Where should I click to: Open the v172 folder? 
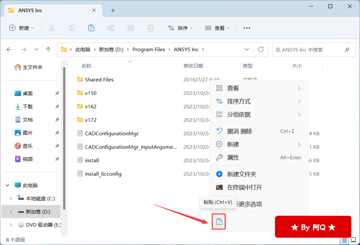91,120
